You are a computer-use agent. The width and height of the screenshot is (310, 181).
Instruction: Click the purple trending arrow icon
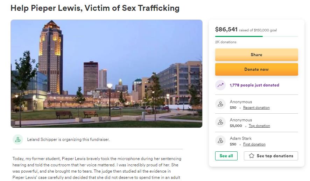220,85
